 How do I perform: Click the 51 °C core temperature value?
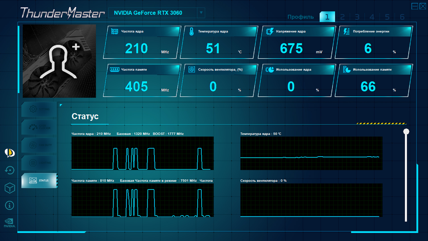tap(213, 49)
